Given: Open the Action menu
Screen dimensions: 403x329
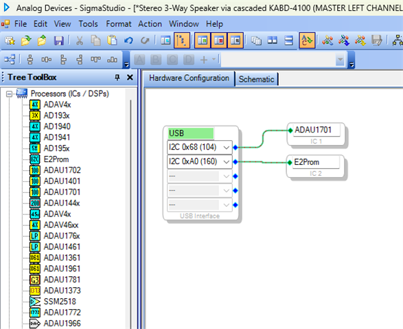Looking at the screenshot, I should [150, 24].
